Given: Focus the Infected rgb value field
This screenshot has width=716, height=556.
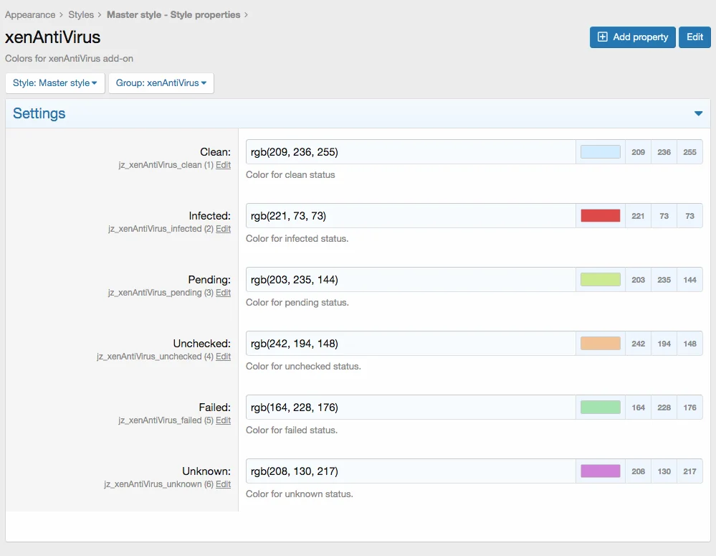Looking at the screenshot, I should pos(410,216).
